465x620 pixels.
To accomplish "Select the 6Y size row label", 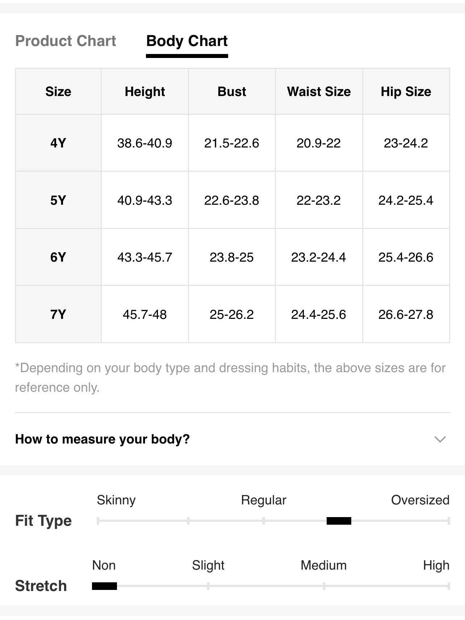I will (58, 257).
